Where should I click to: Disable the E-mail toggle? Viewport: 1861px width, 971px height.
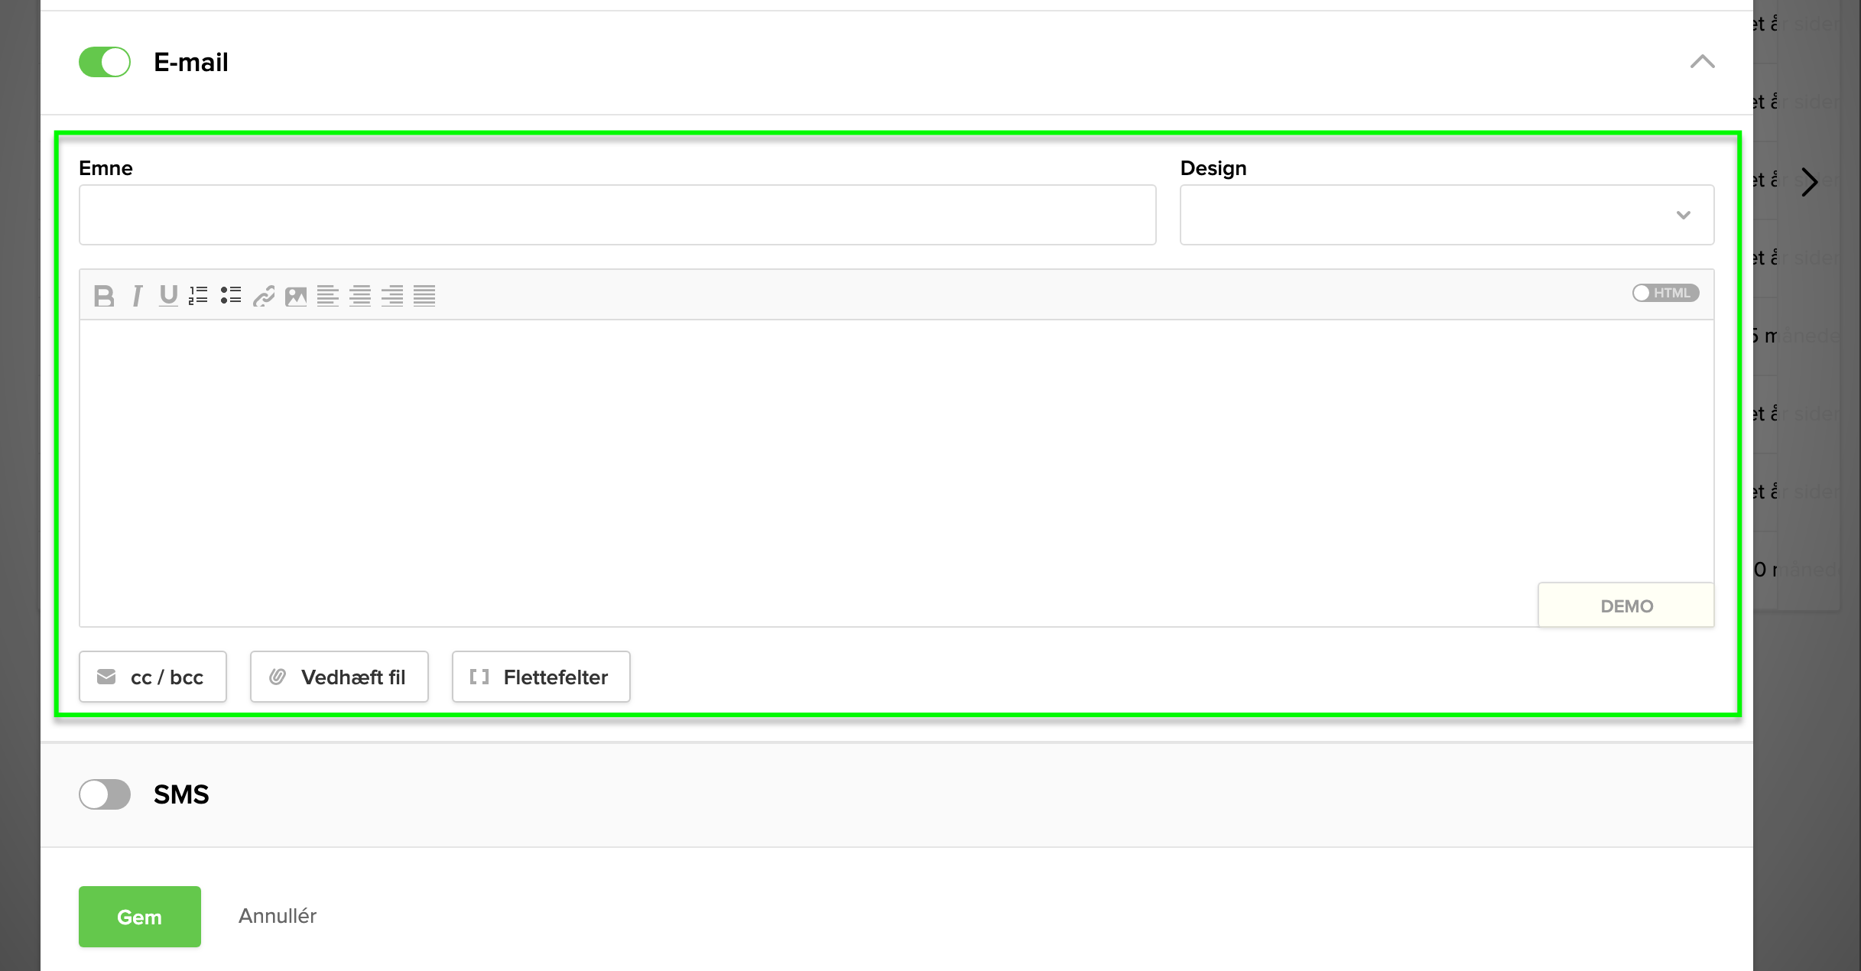pyautogui.click(x=105, y=62)
